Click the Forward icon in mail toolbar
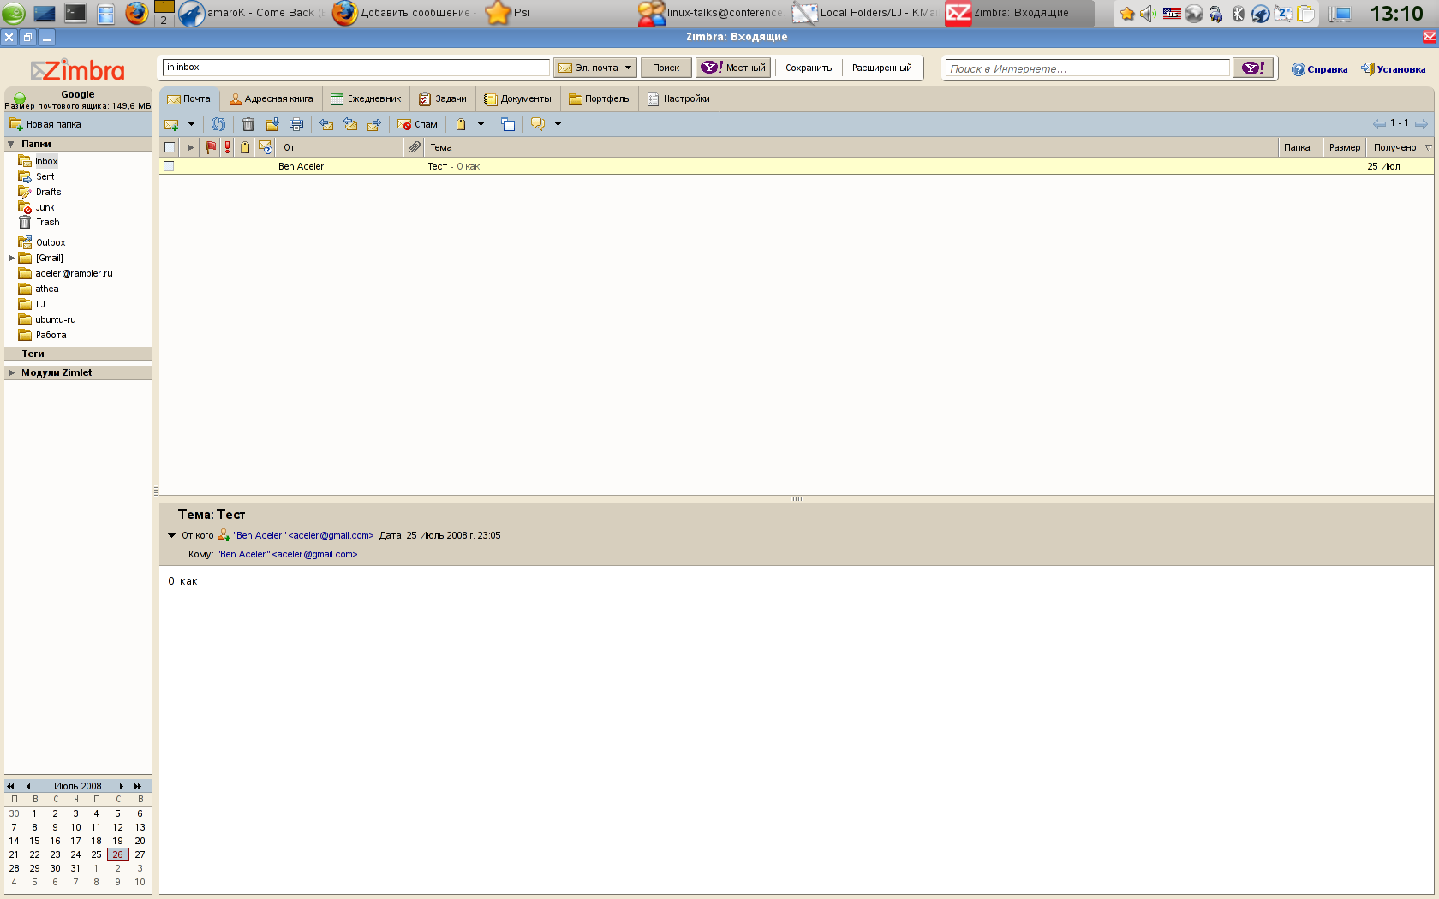1439x899 pixels. (x=374, y=124)
